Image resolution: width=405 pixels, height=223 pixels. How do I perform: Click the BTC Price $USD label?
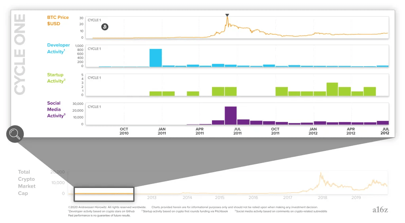point(58,20)
